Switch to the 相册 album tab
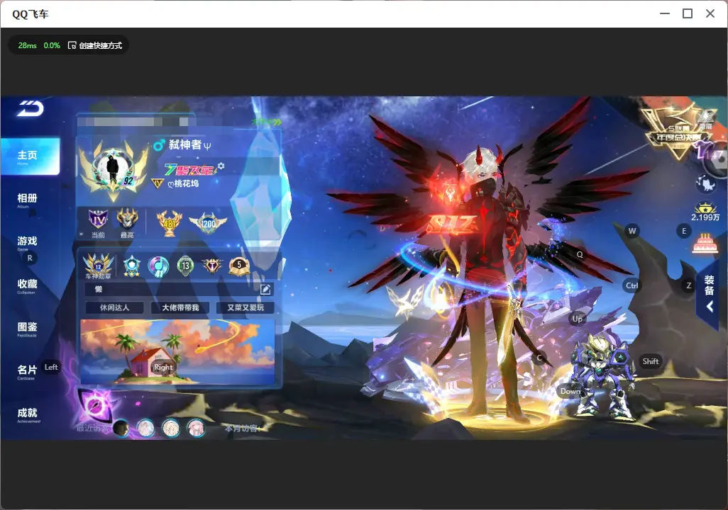Viewport: 728px width, 510px height. [x=28, y=199]
